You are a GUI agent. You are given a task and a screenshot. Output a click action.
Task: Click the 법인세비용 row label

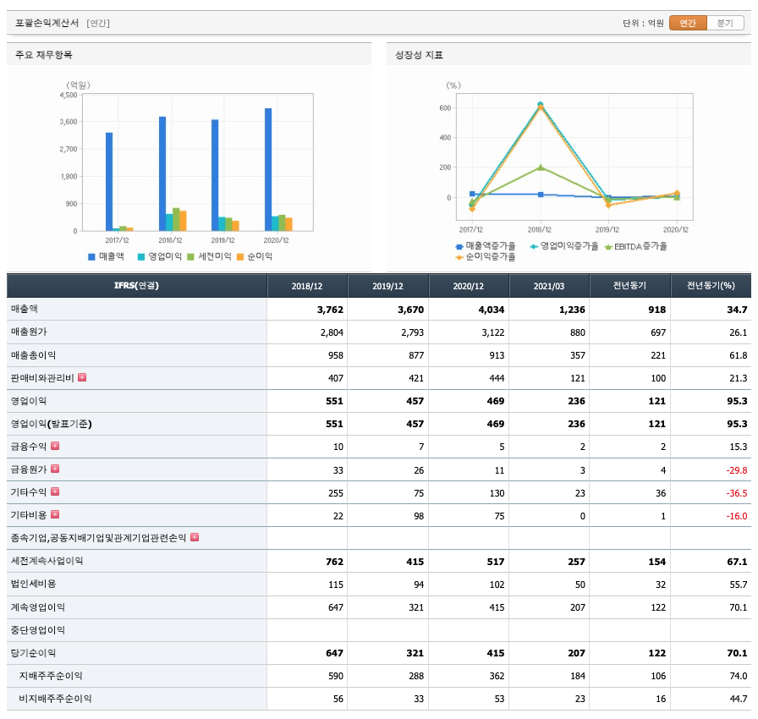33,584
